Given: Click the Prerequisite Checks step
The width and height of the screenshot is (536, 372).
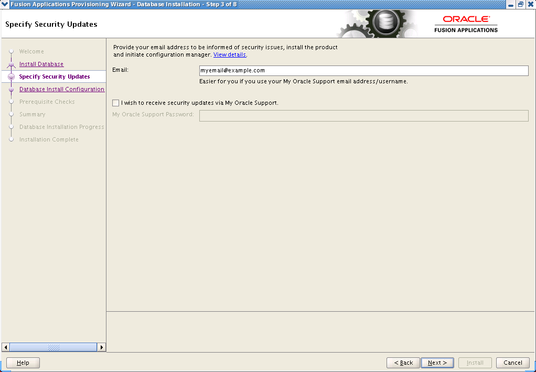Looking at the screenshot, I should [x=47, y=102].
